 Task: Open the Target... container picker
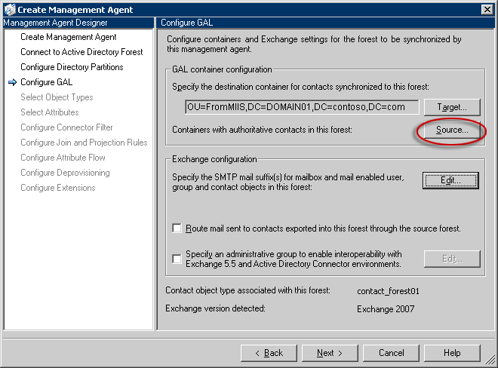(452, 107)
